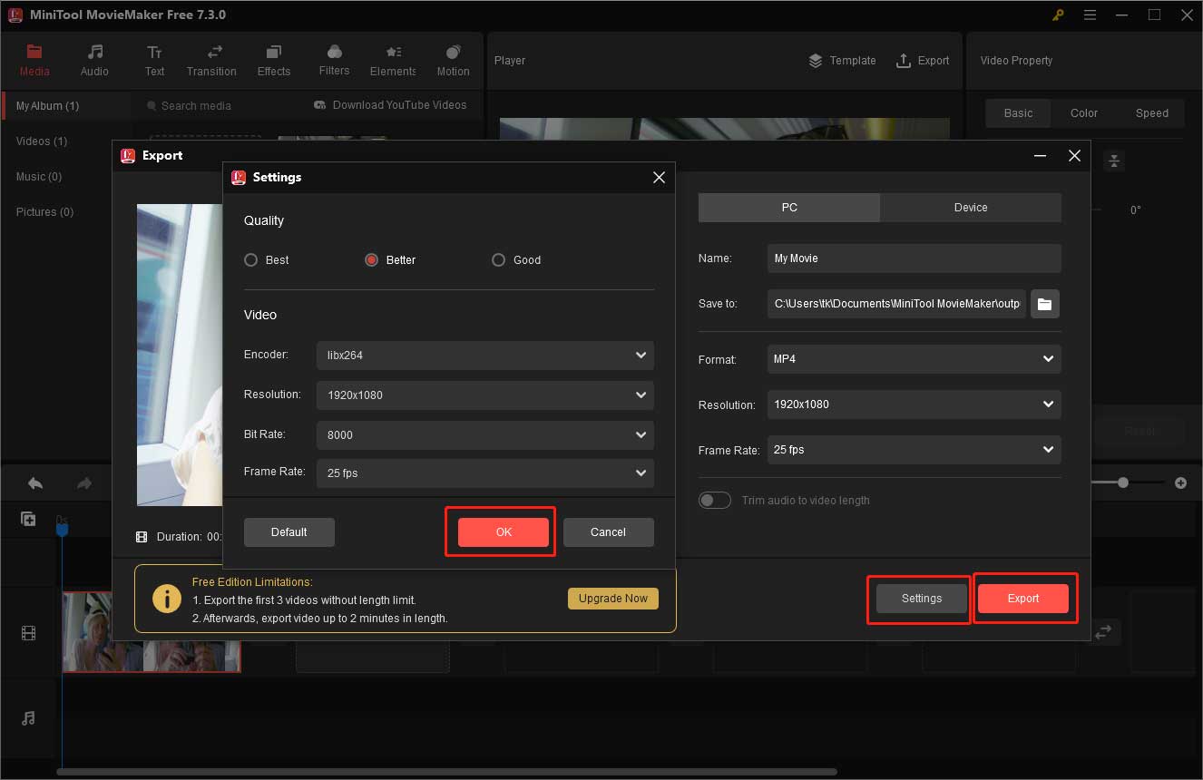Expand the Encoder libx264 dropdown

point(485,356)
